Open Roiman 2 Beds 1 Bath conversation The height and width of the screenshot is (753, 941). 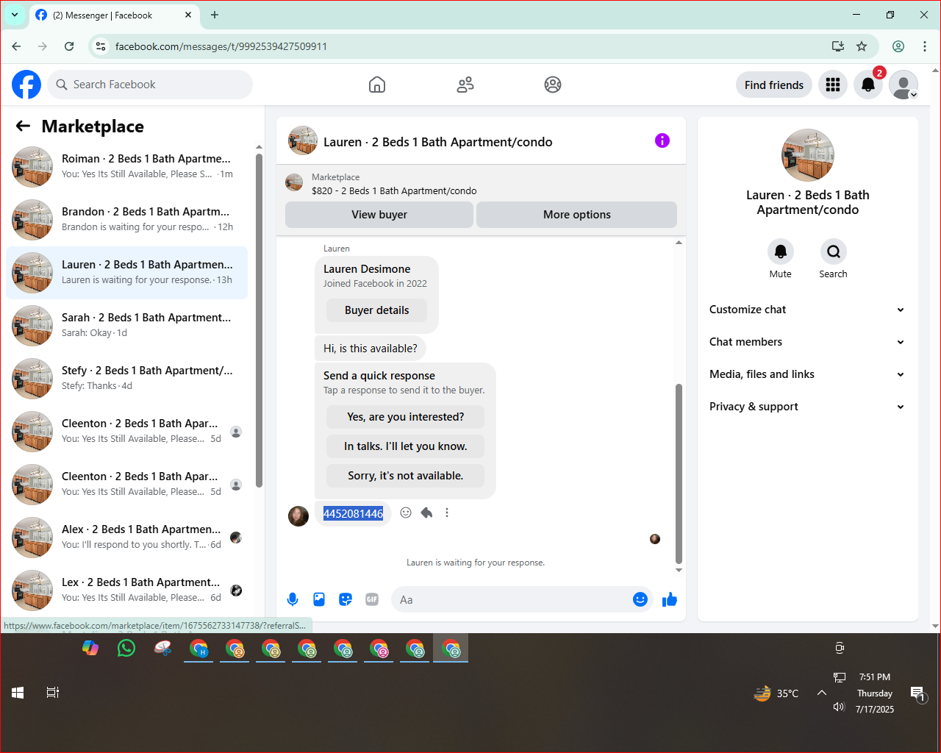(127, 167)
